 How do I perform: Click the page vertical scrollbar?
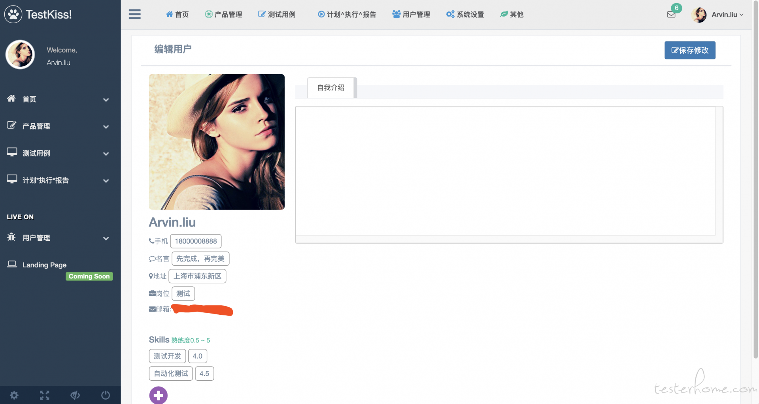(755, 180)
